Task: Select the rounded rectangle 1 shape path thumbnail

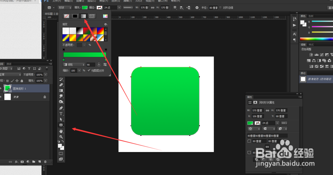Action: 303,79
